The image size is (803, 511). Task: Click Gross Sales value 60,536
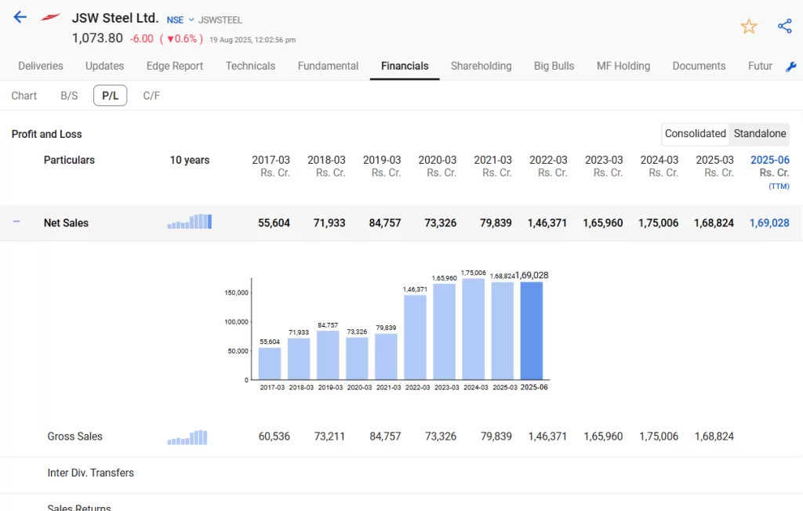click(274, 437)
